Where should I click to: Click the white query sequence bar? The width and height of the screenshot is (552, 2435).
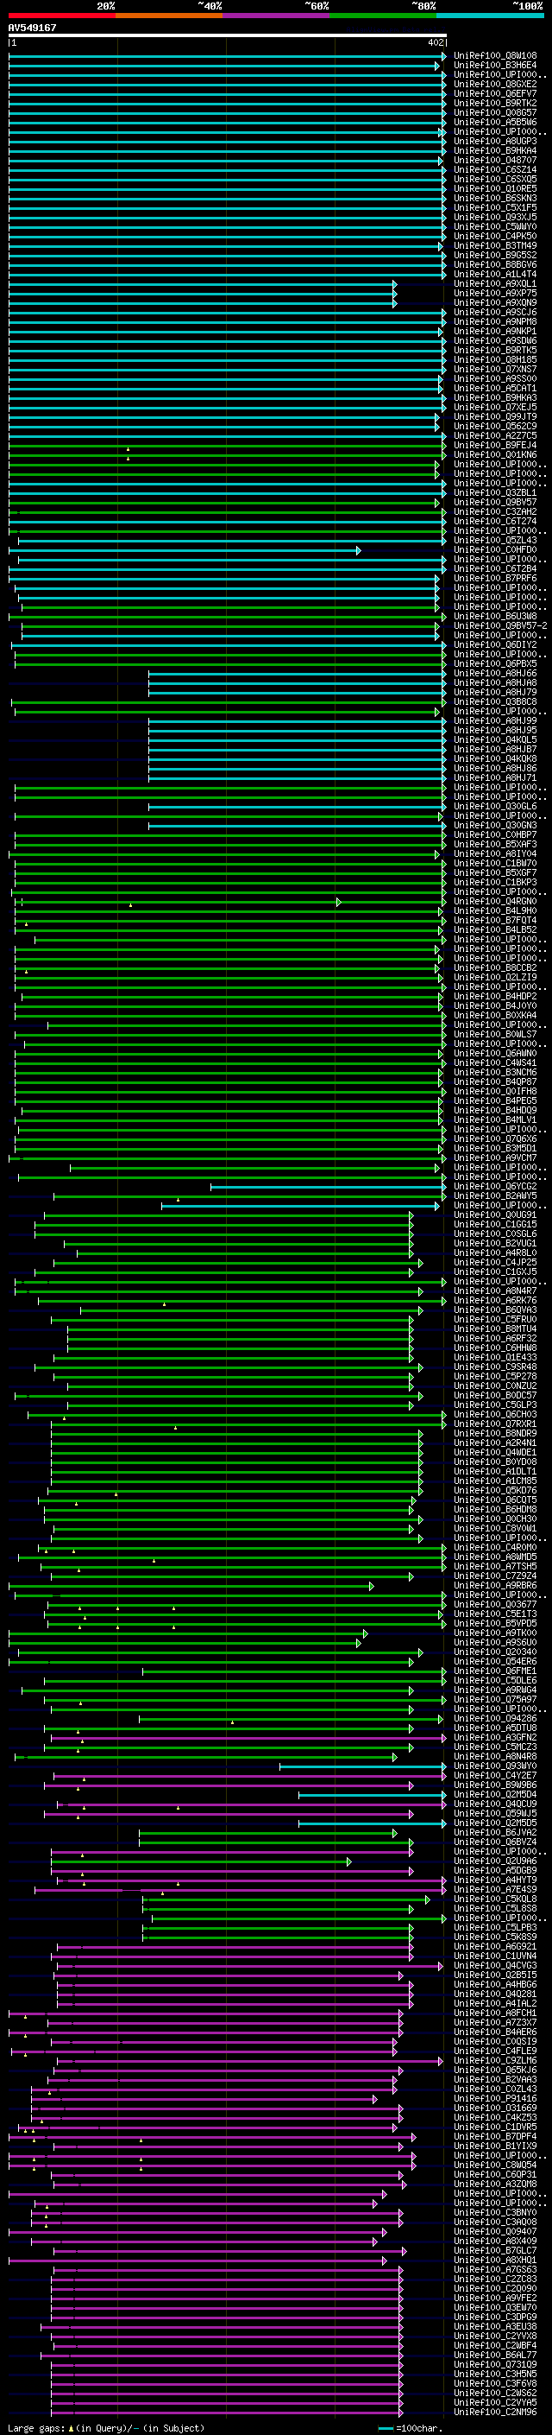[x=228, y=35]
